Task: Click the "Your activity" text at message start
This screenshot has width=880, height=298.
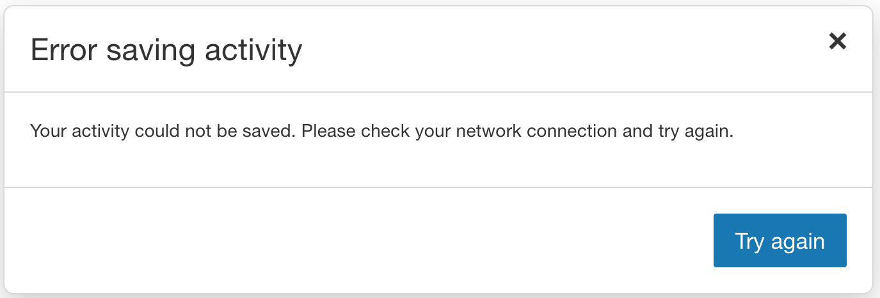Action: 79,132
